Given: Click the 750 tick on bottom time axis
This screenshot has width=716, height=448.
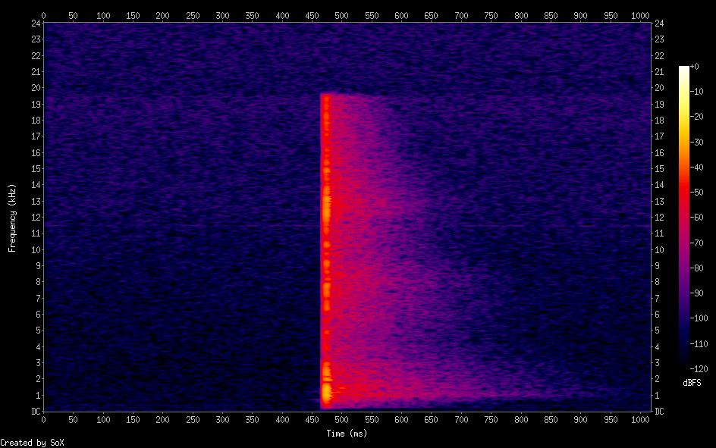Looking at the screenshot, I should [491, 418].
